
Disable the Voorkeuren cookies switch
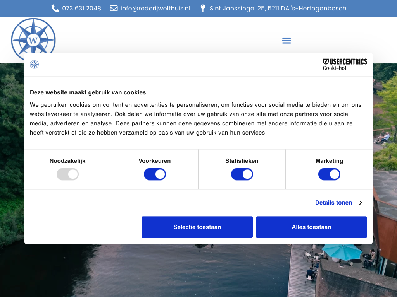click(155, 174)
